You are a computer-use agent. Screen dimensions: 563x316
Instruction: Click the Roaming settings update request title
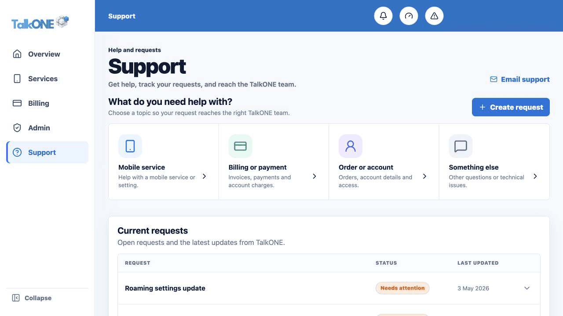(x=165, y=288)
